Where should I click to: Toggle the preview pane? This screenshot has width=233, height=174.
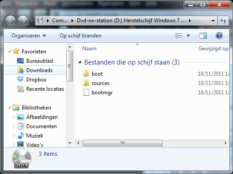203,36
